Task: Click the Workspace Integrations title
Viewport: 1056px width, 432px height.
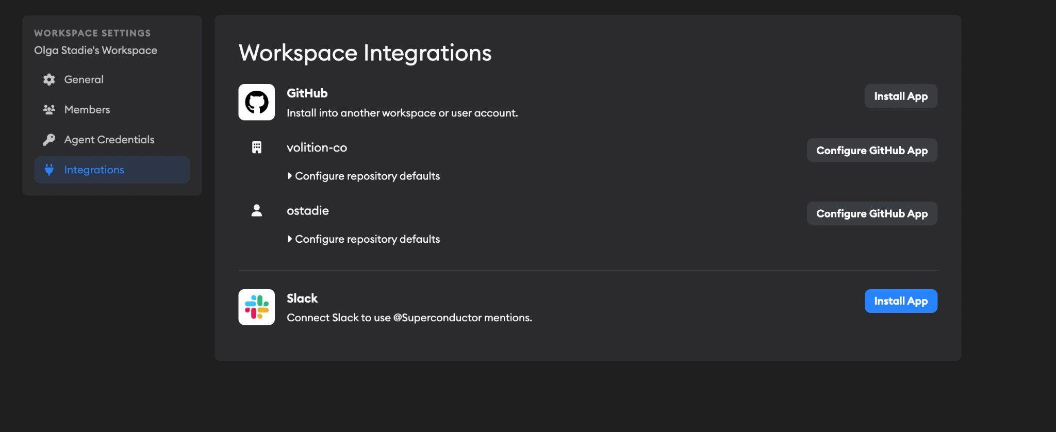Action: coord(365,53)
